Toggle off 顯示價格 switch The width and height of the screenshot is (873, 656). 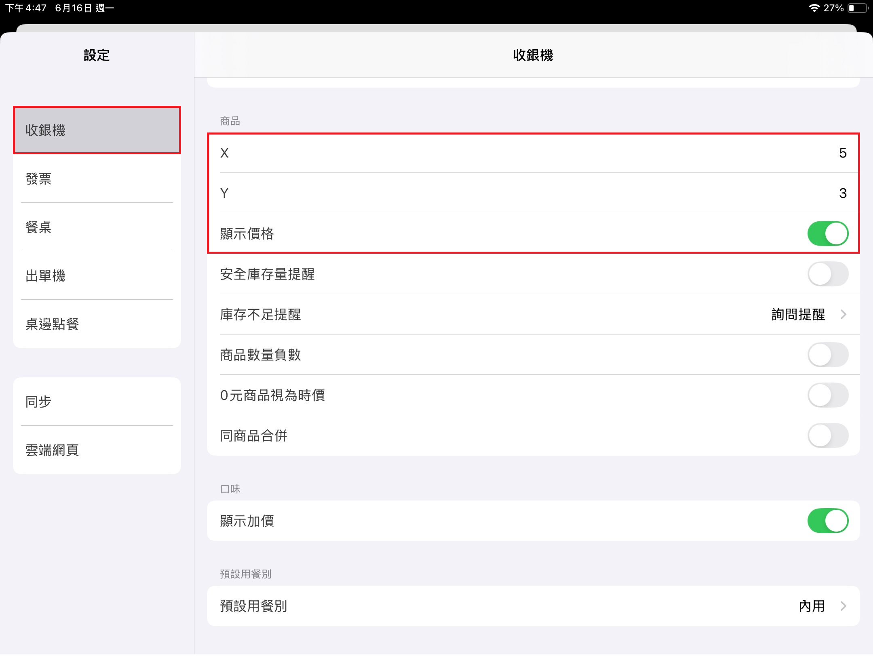coord(827,233)
